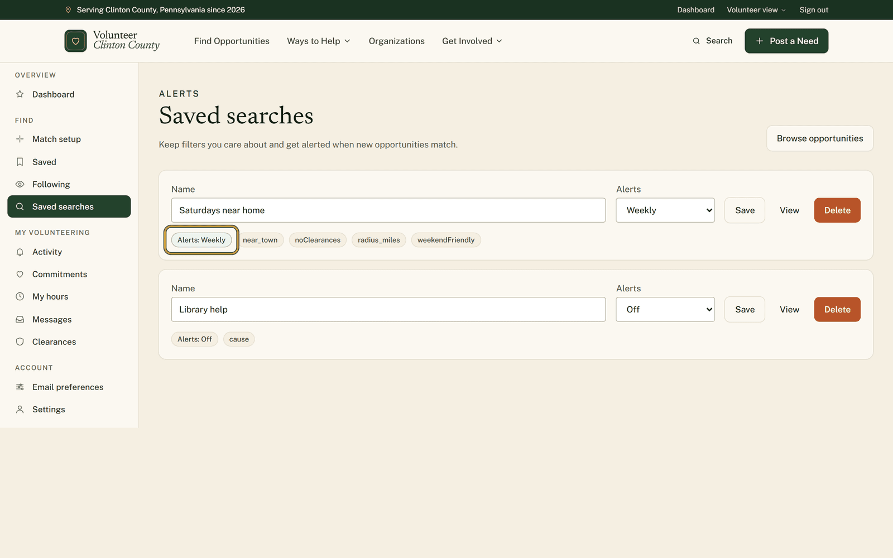Open Dashboard link in top bar

(x=696, y=10)
